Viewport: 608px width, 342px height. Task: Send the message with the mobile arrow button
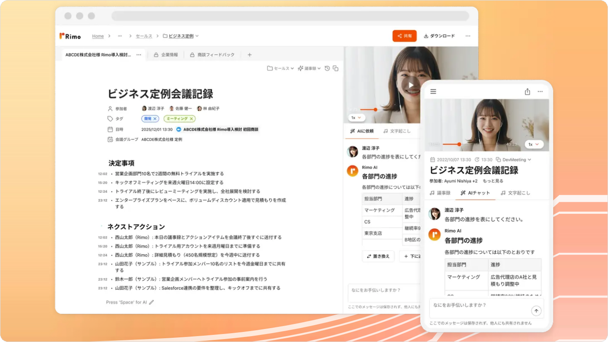point(536,311)
